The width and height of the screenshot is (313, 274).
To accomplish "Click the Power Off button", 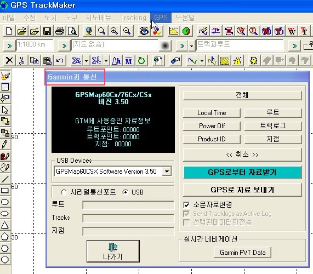I will coord(212,126).
